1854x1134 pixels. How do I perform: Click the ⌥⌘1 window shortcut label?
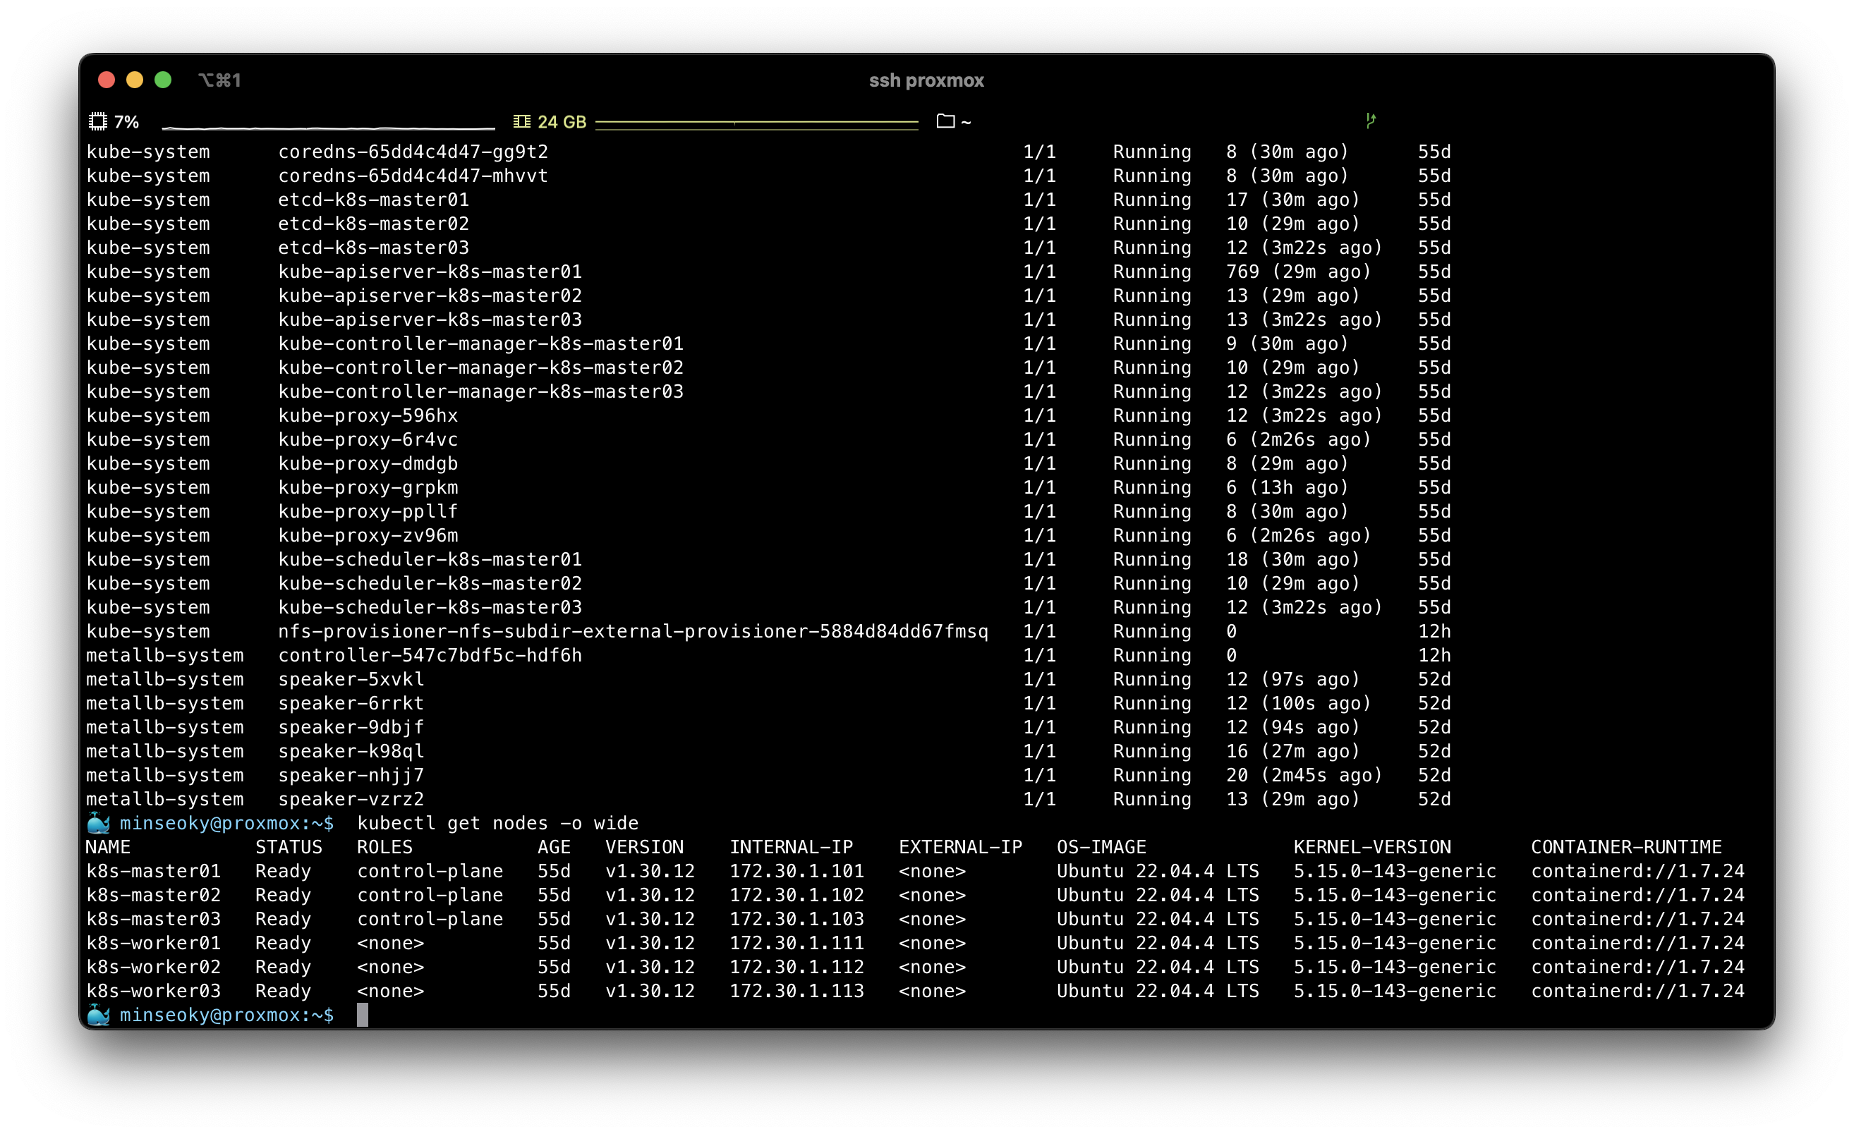219,80
